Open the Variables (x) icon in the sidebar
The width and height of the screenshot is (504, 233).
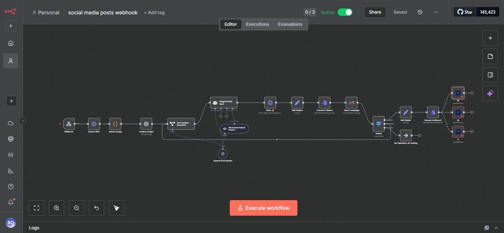tap(10, 155)
